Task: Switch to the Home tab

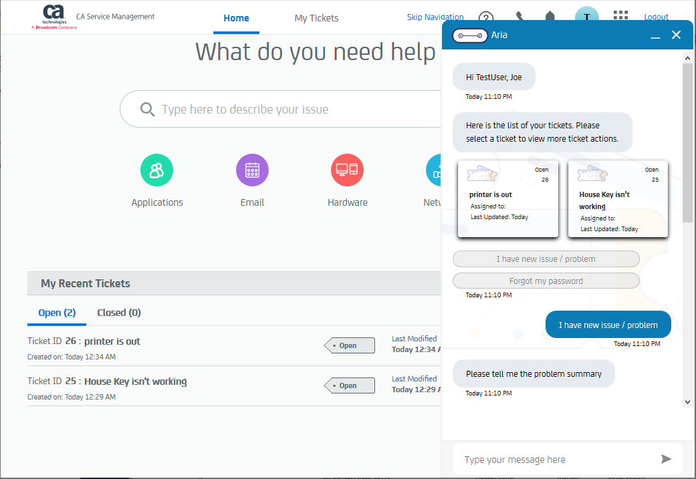Action: click(x=236, y=18)
